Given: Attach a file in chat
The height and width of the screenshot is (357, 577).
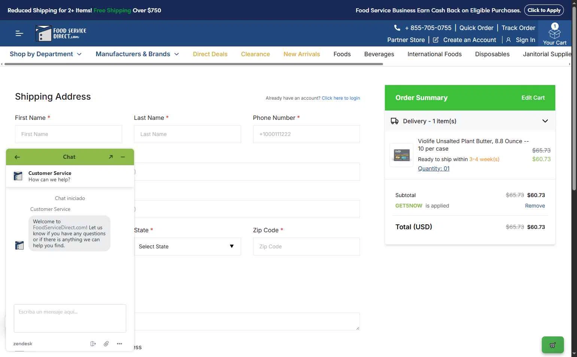Looking at the screenshot, I should (x=106, y=344).
